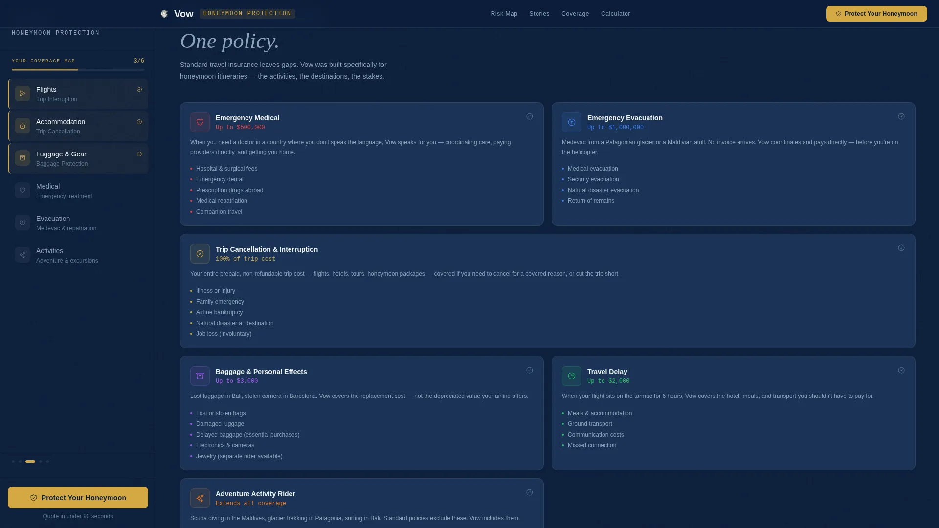Click the 'Airline bankruptcy' list item

[219, 312]
